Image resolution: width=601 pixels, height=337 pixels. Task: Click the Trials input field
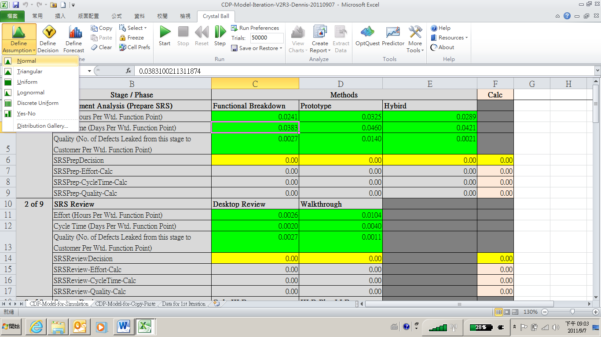tap(267, 38)
